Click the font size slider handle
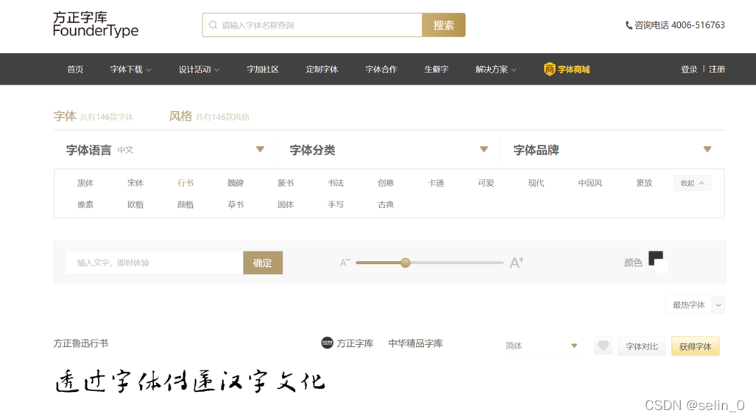Image resolution: width=756 pixels, height=419 pixels. click(x=406, y=262)
